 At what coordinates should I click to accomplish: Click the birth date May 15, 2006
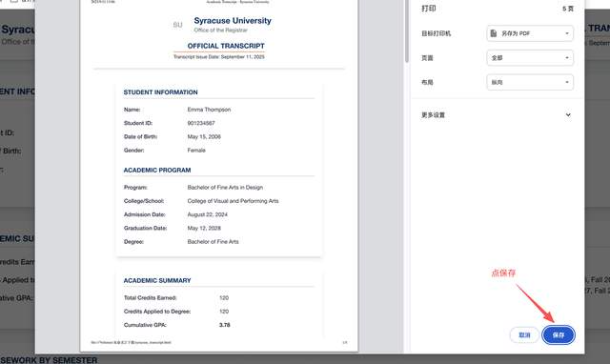204,137
